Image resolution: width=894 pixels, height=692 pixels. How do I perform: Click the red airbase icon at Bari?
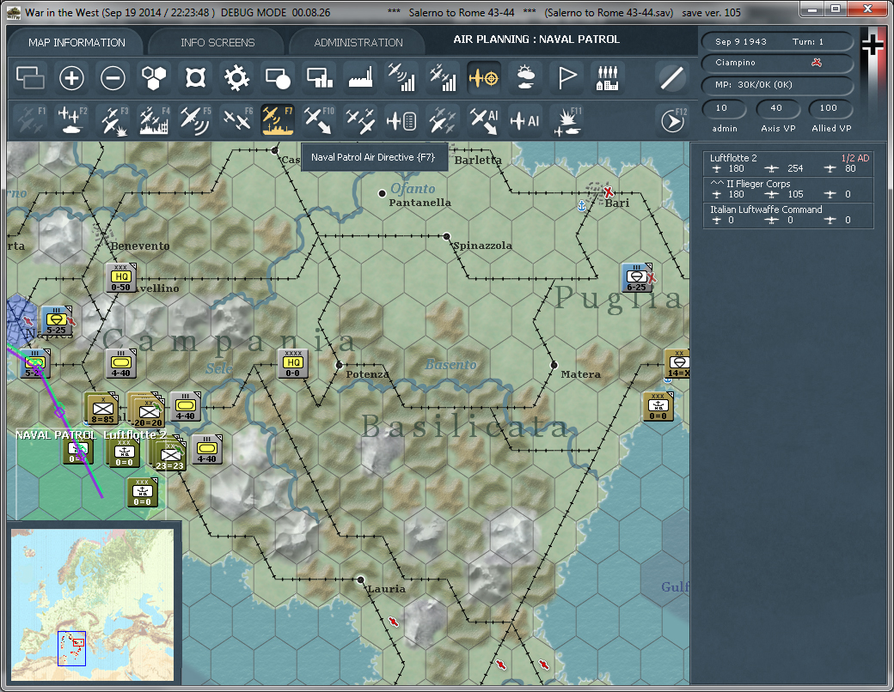click(609, 192)
